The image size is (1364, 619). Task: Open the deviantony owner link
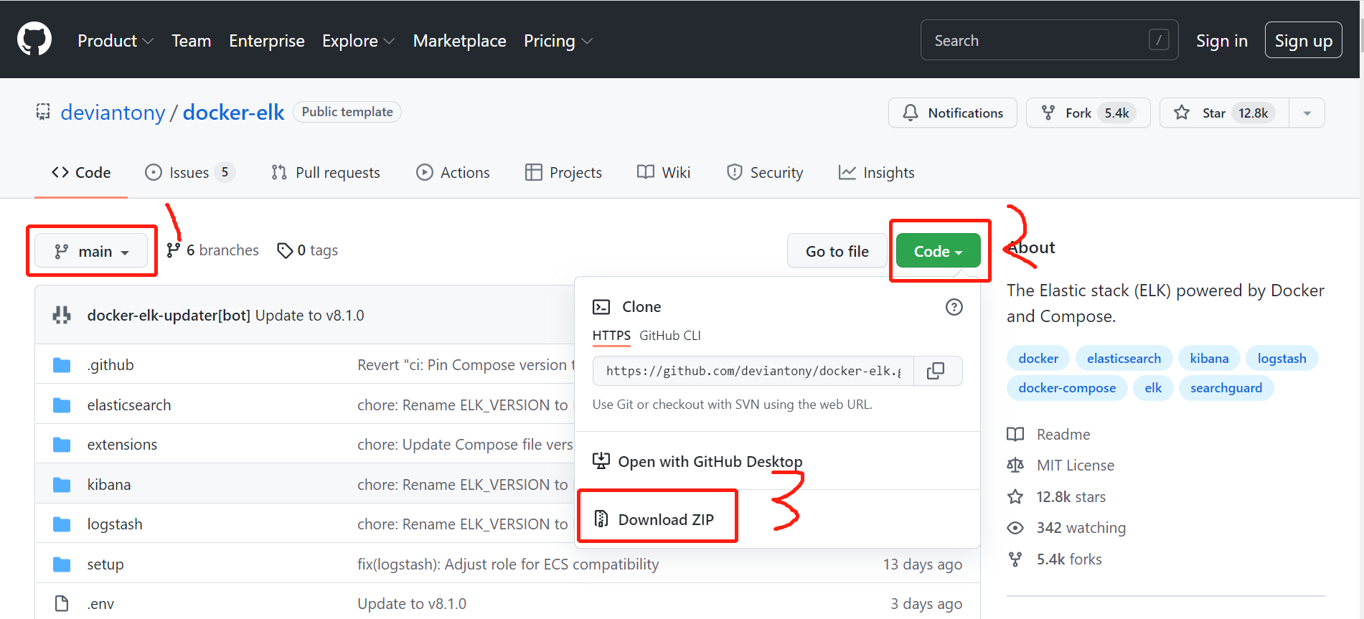coord(113,112)
